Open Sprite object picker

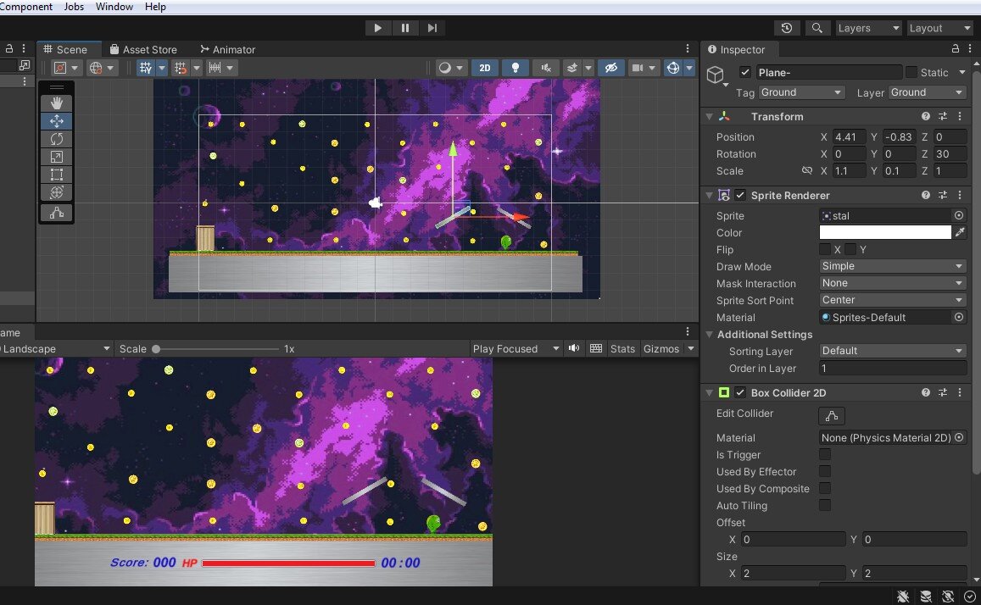click(958, 215)
